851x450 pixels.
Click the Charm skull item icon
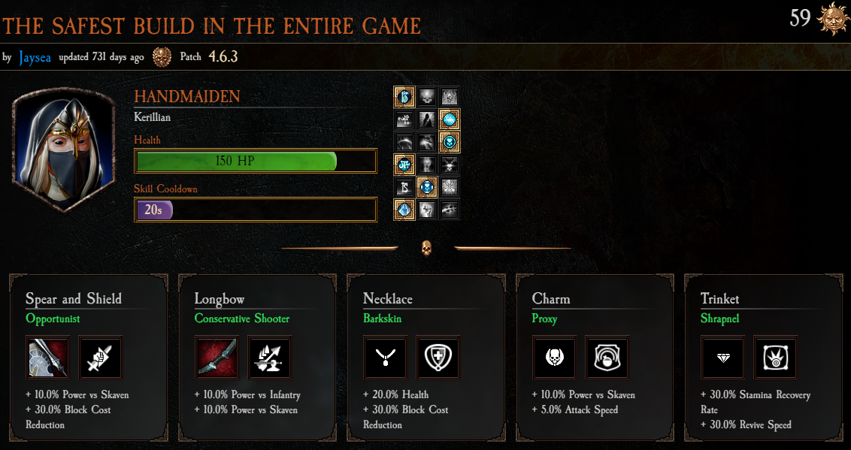(x=554, y=358)
